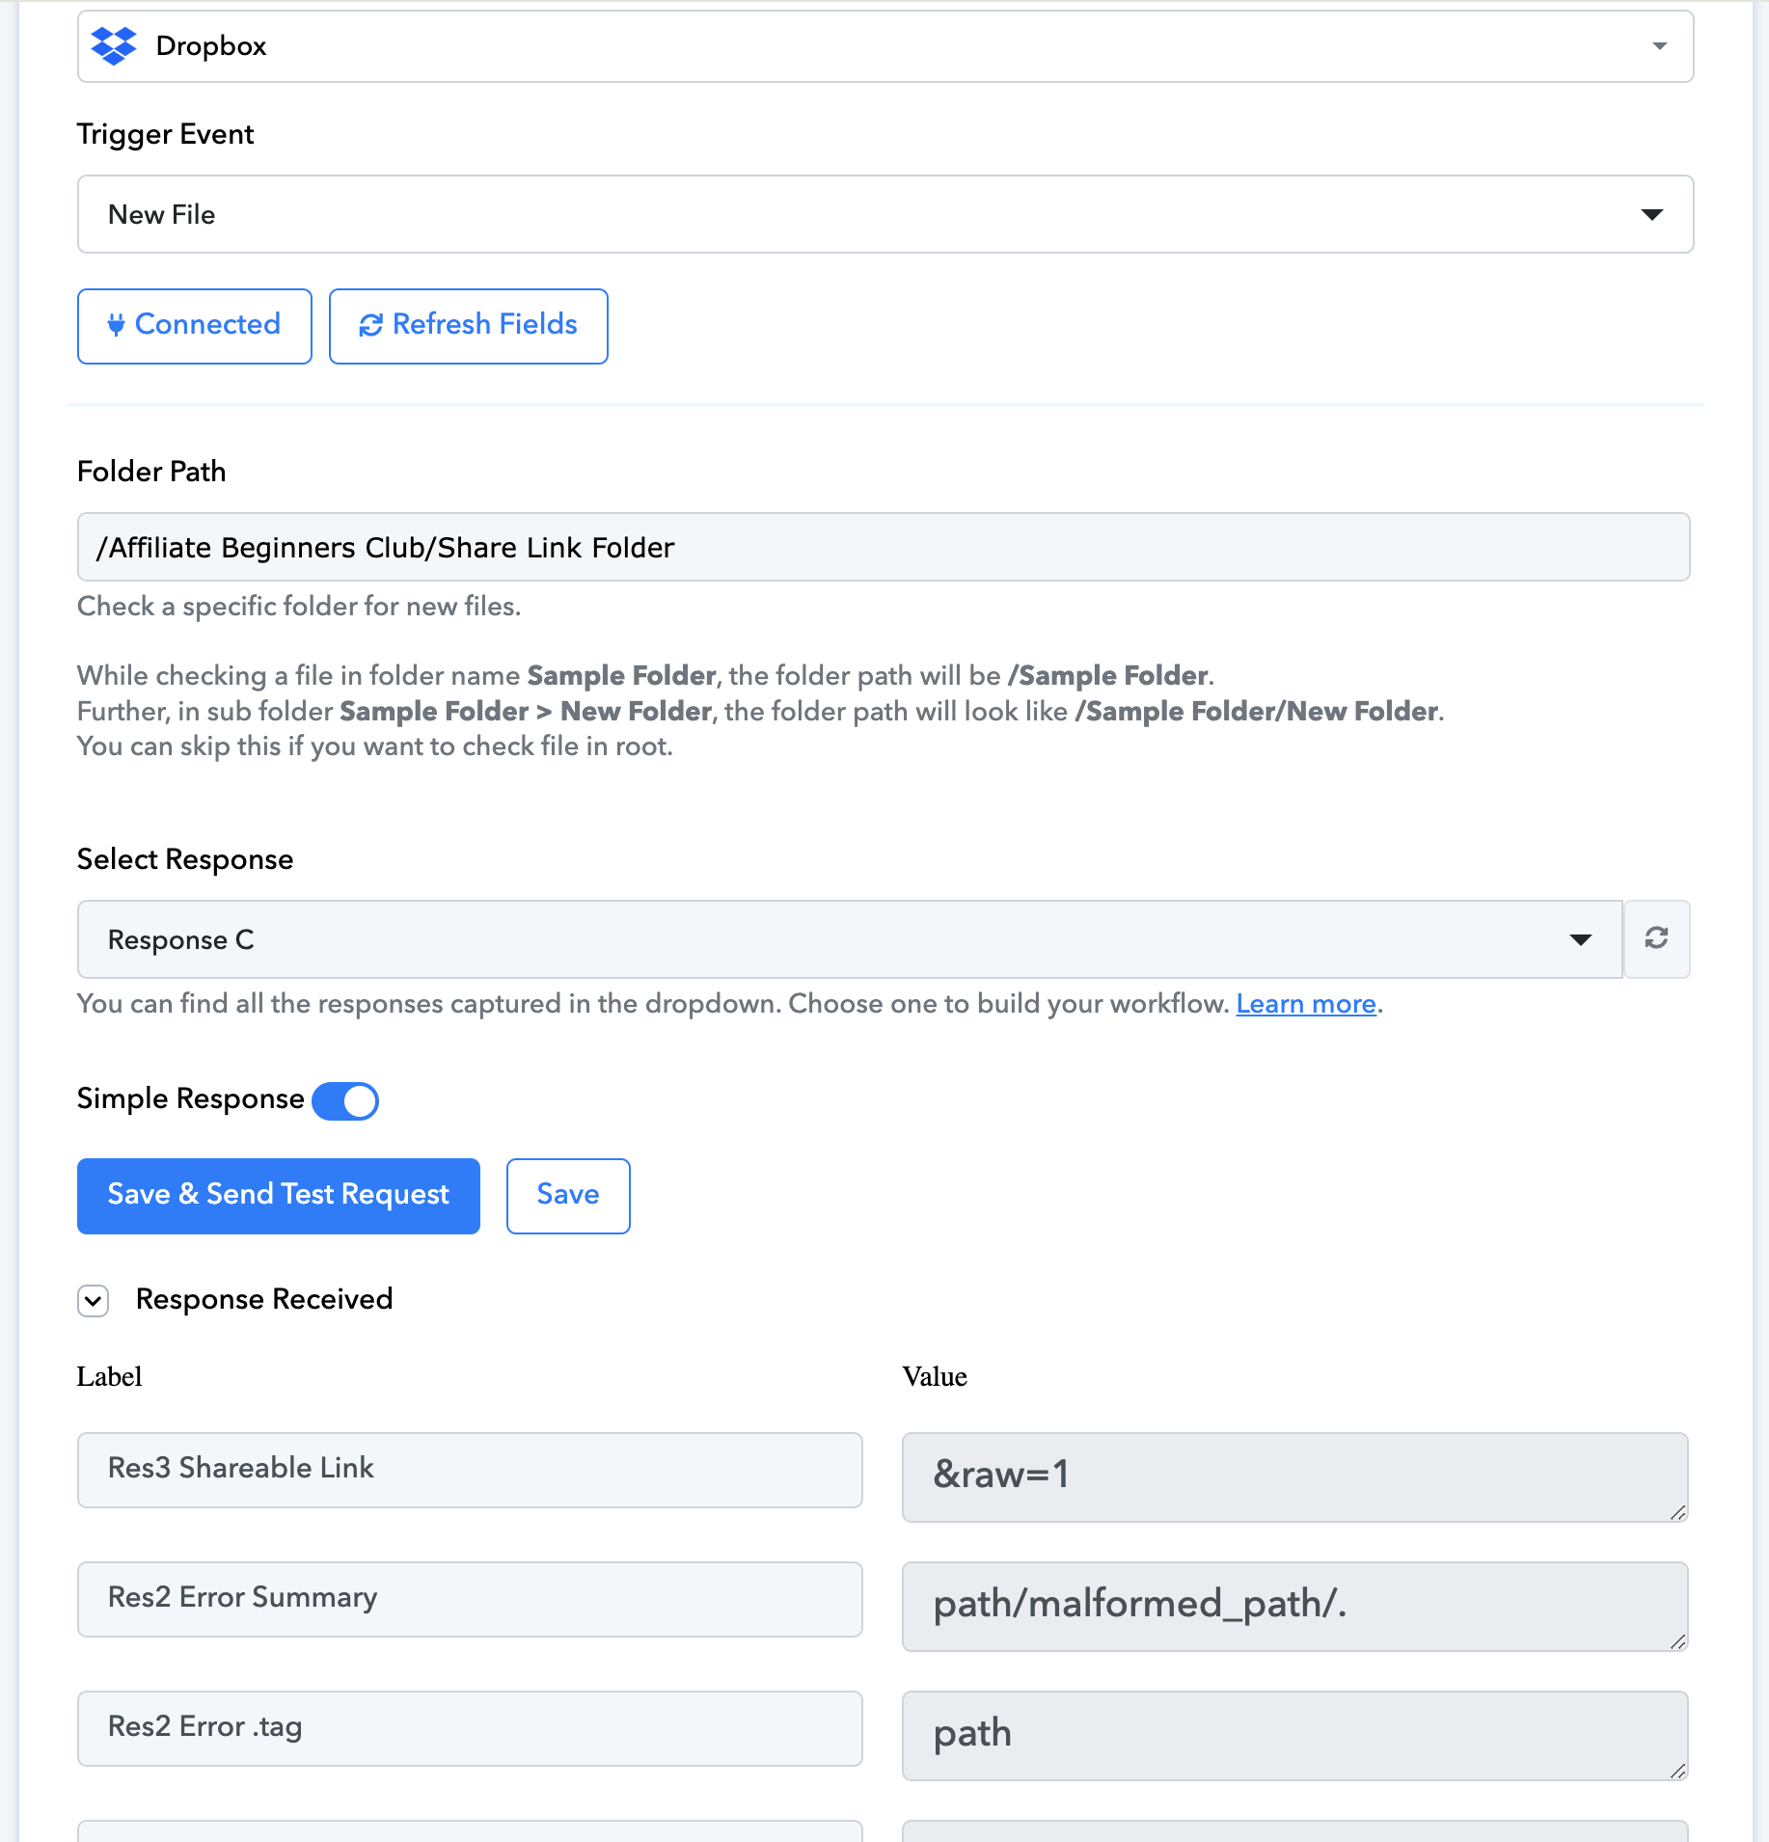Click the path value field
Image resolution: width=1769 pixels, height=1842 pixels.
tap(1294, 1735)
